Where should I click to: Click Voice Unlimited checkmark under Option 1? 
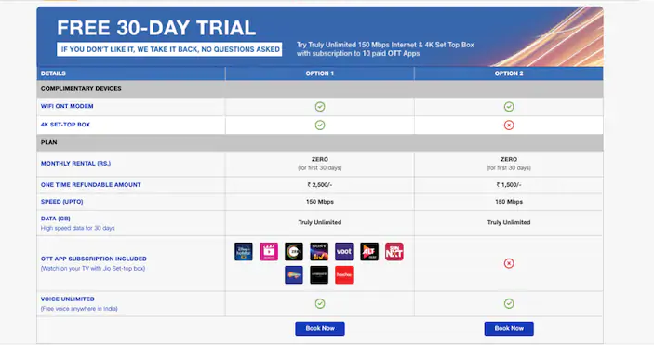320,304
